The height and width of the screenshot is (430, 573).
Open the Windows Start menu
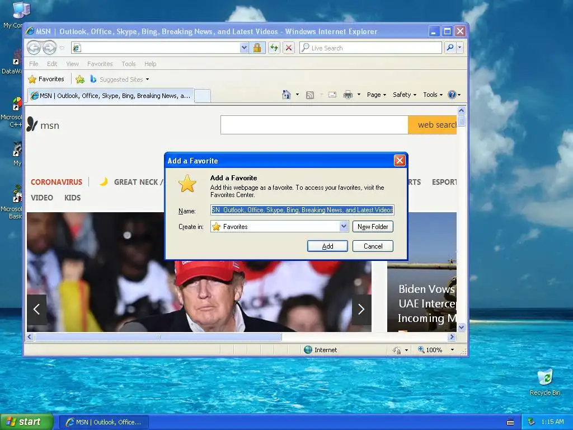[27, 422]
